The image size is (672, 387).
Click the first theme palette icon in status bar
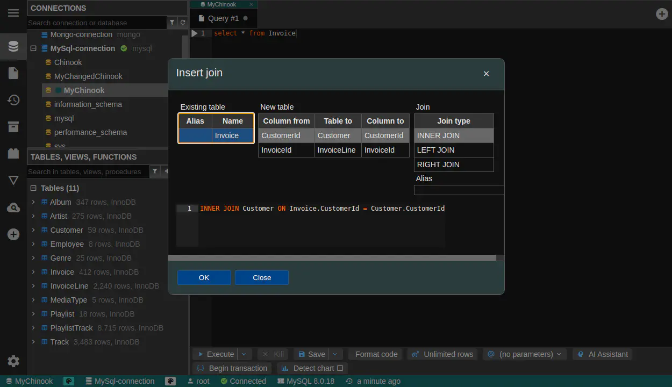pyautogui.click(x=69, y=381)
